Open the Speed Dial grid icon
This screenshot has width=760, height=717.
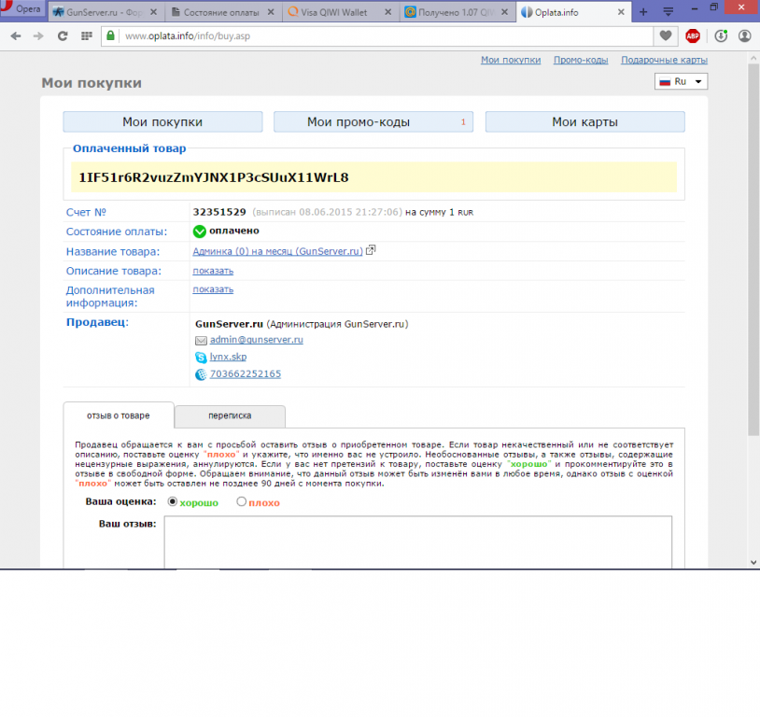[x=86, y=35]
